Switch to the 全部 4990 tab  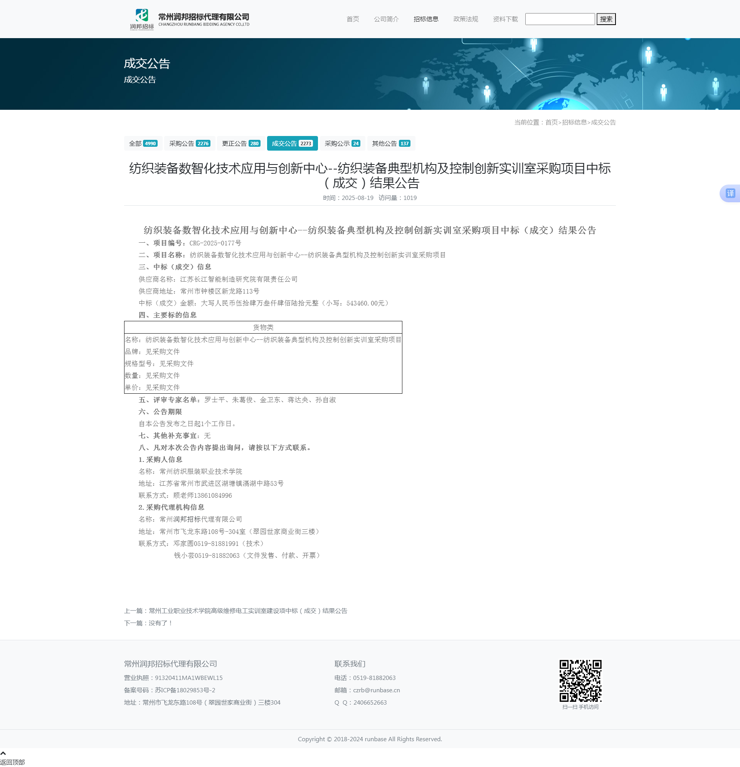(x=143, y=144)
